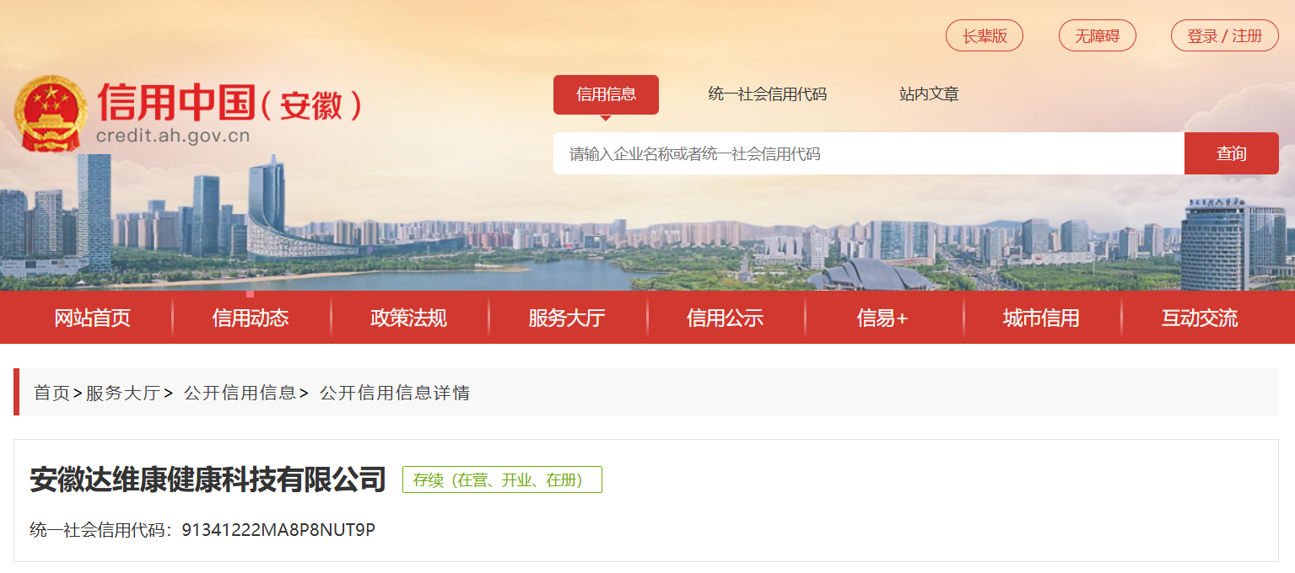Focus the enterprise name search box
The width and height of the screenshot is (1295, 573).
click(x=868, y=153)
